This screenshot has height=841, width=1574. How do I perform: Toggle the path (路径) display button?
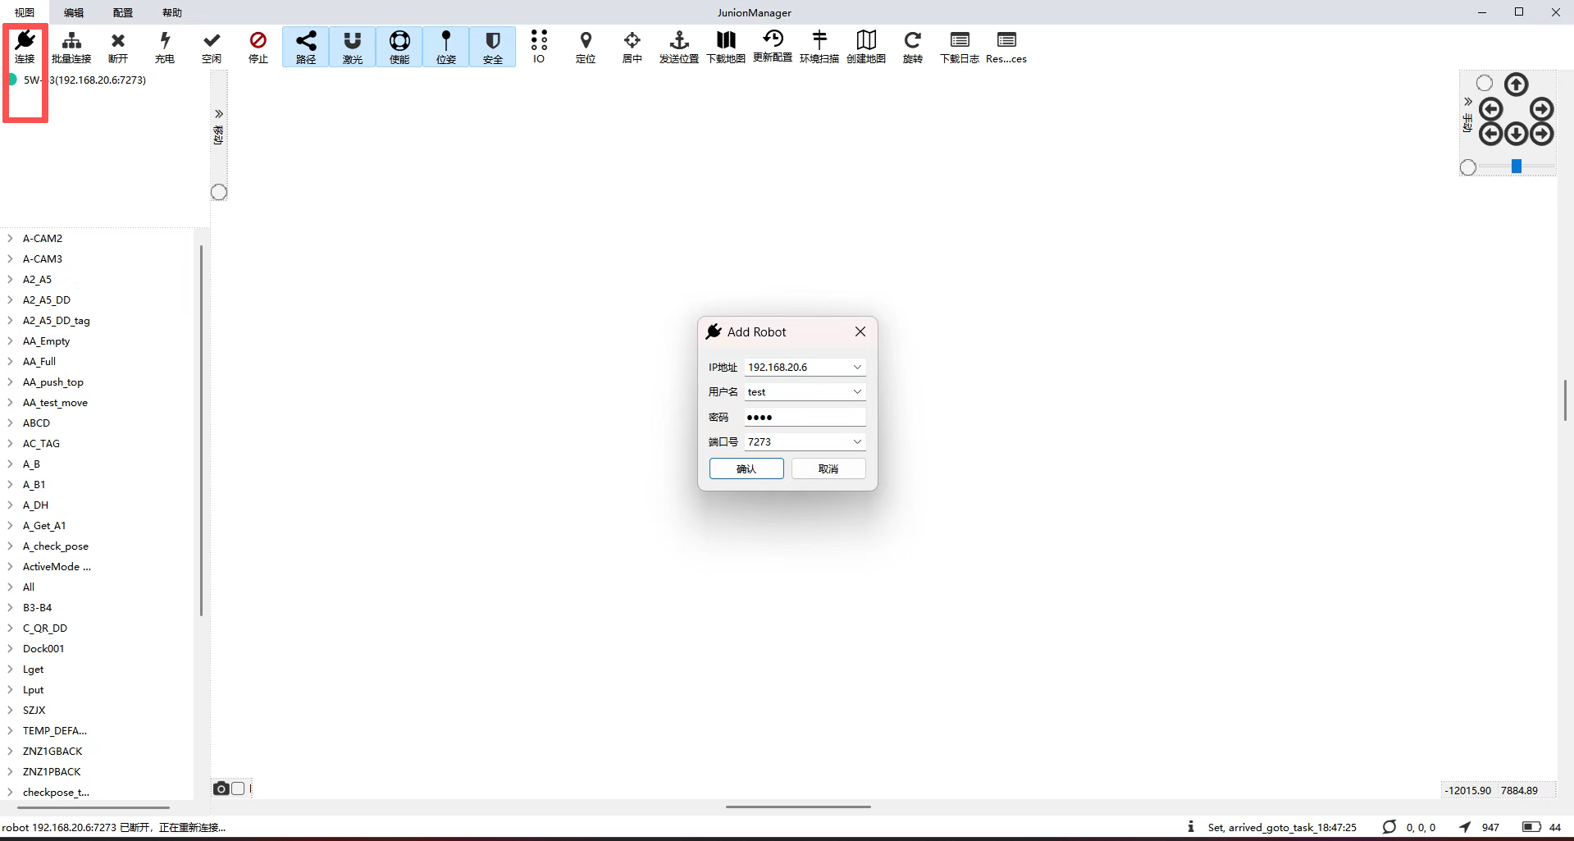pyautogui.click(x=306, y=47)
